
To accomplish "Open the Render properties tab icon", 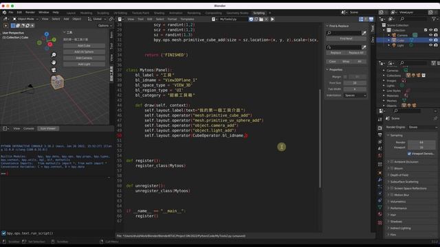I will 380,128.
